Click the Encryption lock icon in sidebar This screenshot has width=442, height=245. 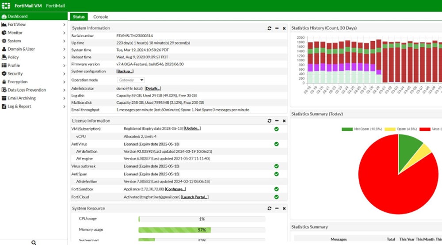4,82
